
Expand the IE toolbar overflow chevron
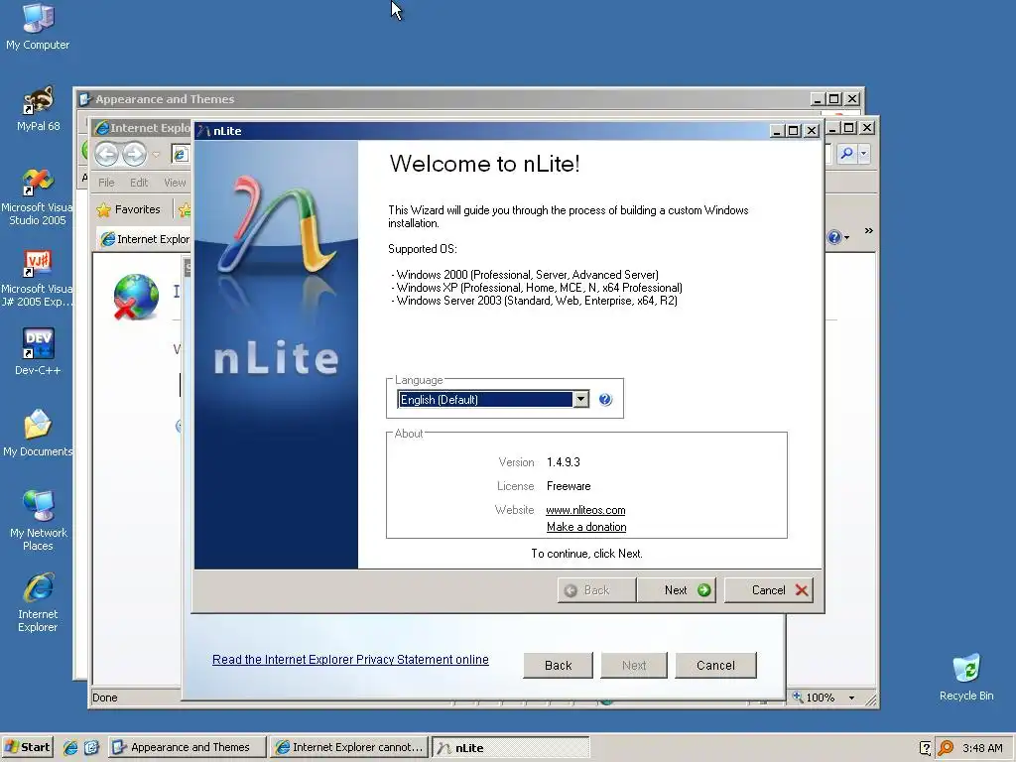pyautogui.click(x=869, y=230)
